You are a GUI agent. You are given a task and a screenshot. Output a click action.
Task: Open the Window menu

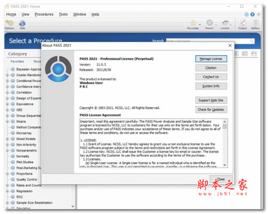80,14
